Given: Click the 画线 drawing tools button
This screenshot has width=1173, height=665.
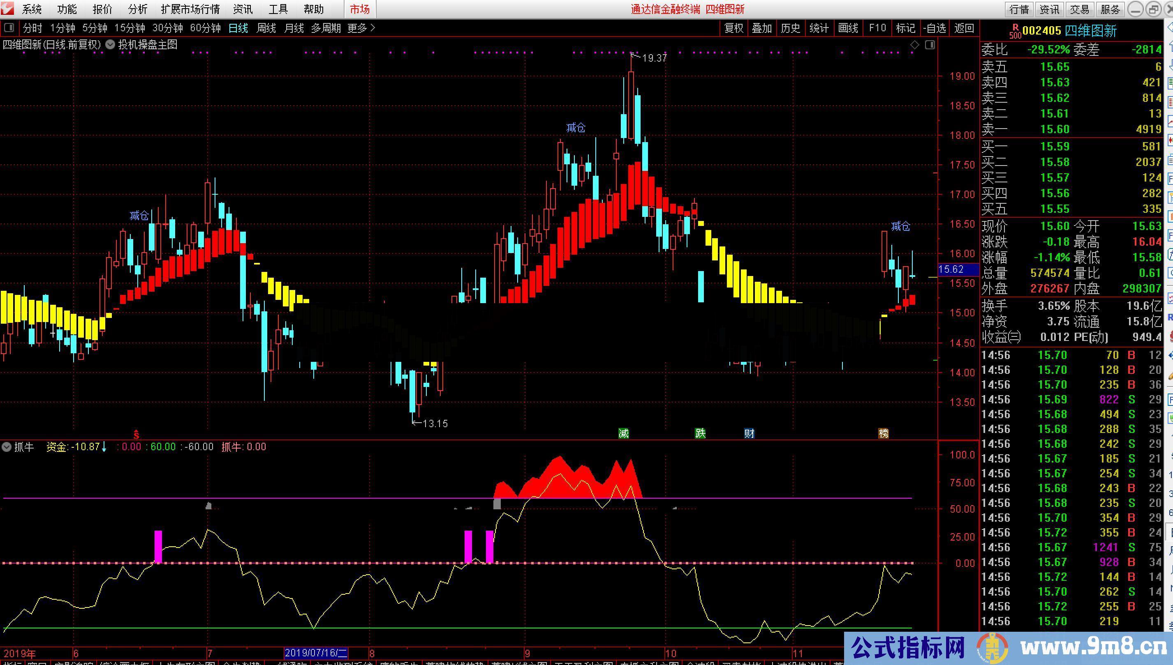Looking at the screenshot, I should [848, 28].
